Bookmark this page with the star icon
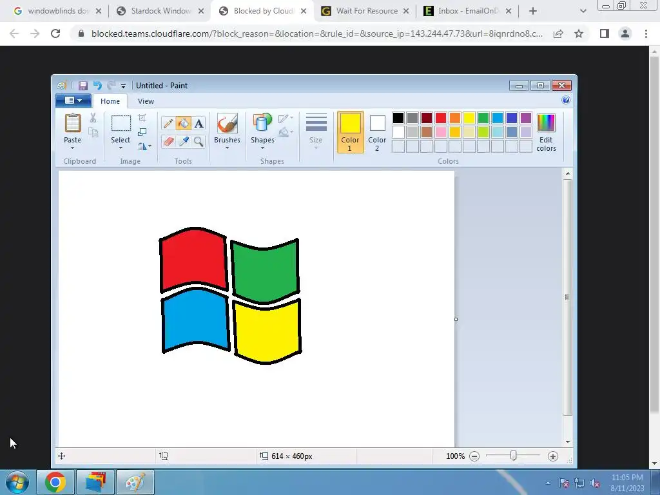The image size is (660, 495). [x=579, y=34]
